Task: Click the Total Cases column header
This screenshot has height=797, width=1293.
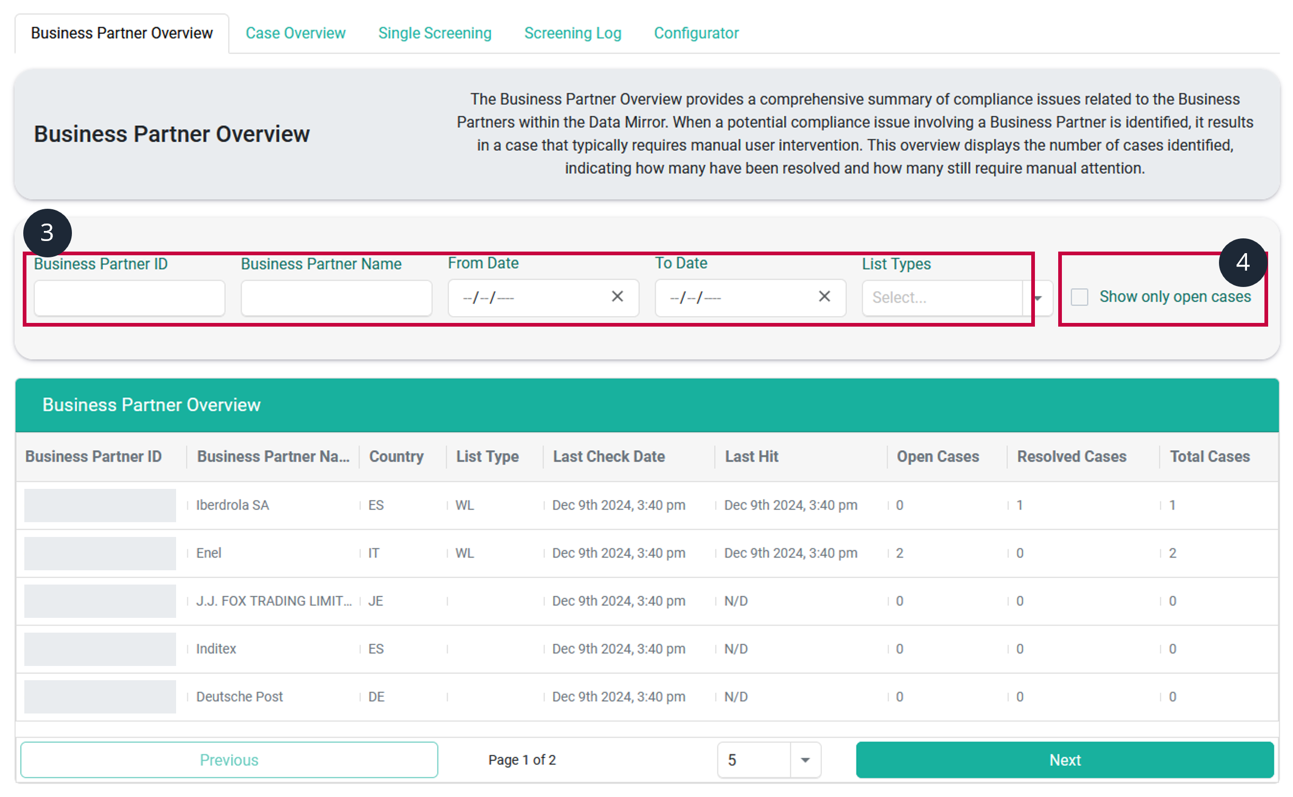Action: click(x=1209, y=457)
